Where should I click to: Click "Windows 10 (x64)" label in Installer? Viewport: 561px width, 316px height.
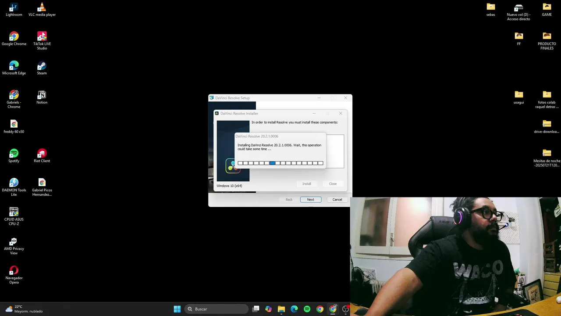(229, 186)
